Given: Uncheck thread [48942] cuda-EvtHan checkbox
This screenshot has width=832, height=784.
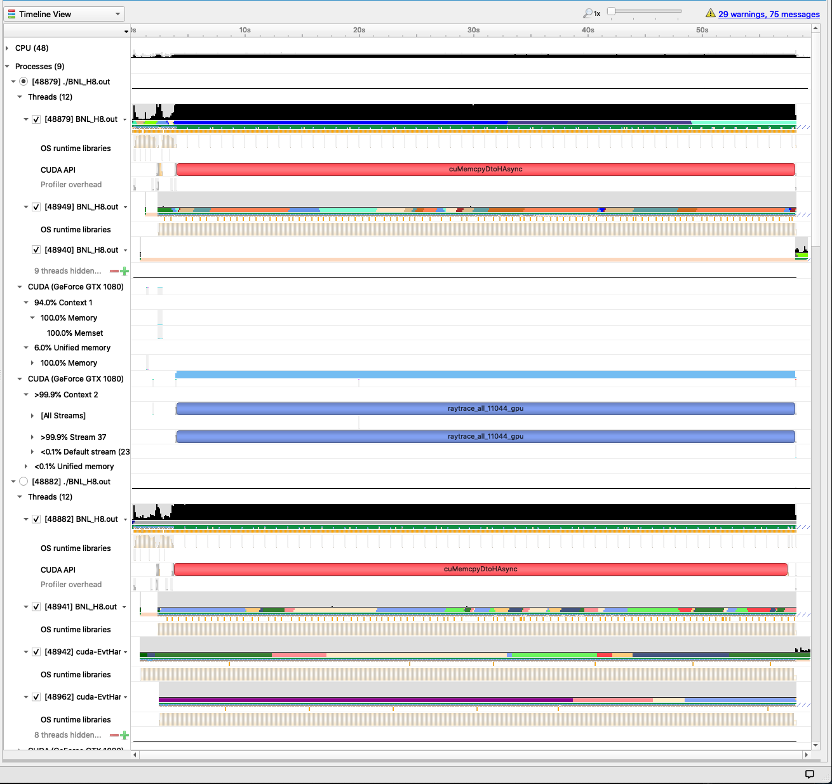Looking at the screenshot, I should (x=36, y=652).
